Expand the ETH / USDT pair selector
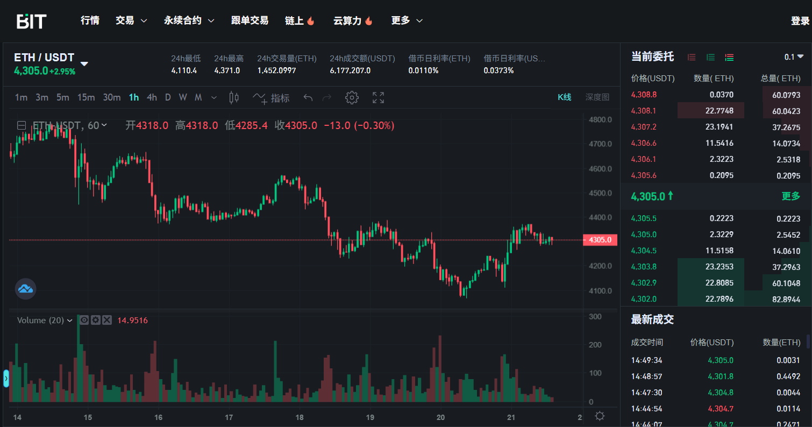 click(x=84, y=63)
